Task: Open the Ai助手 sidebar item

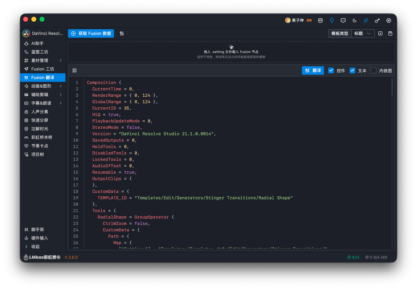Action: tap(43, 43)
